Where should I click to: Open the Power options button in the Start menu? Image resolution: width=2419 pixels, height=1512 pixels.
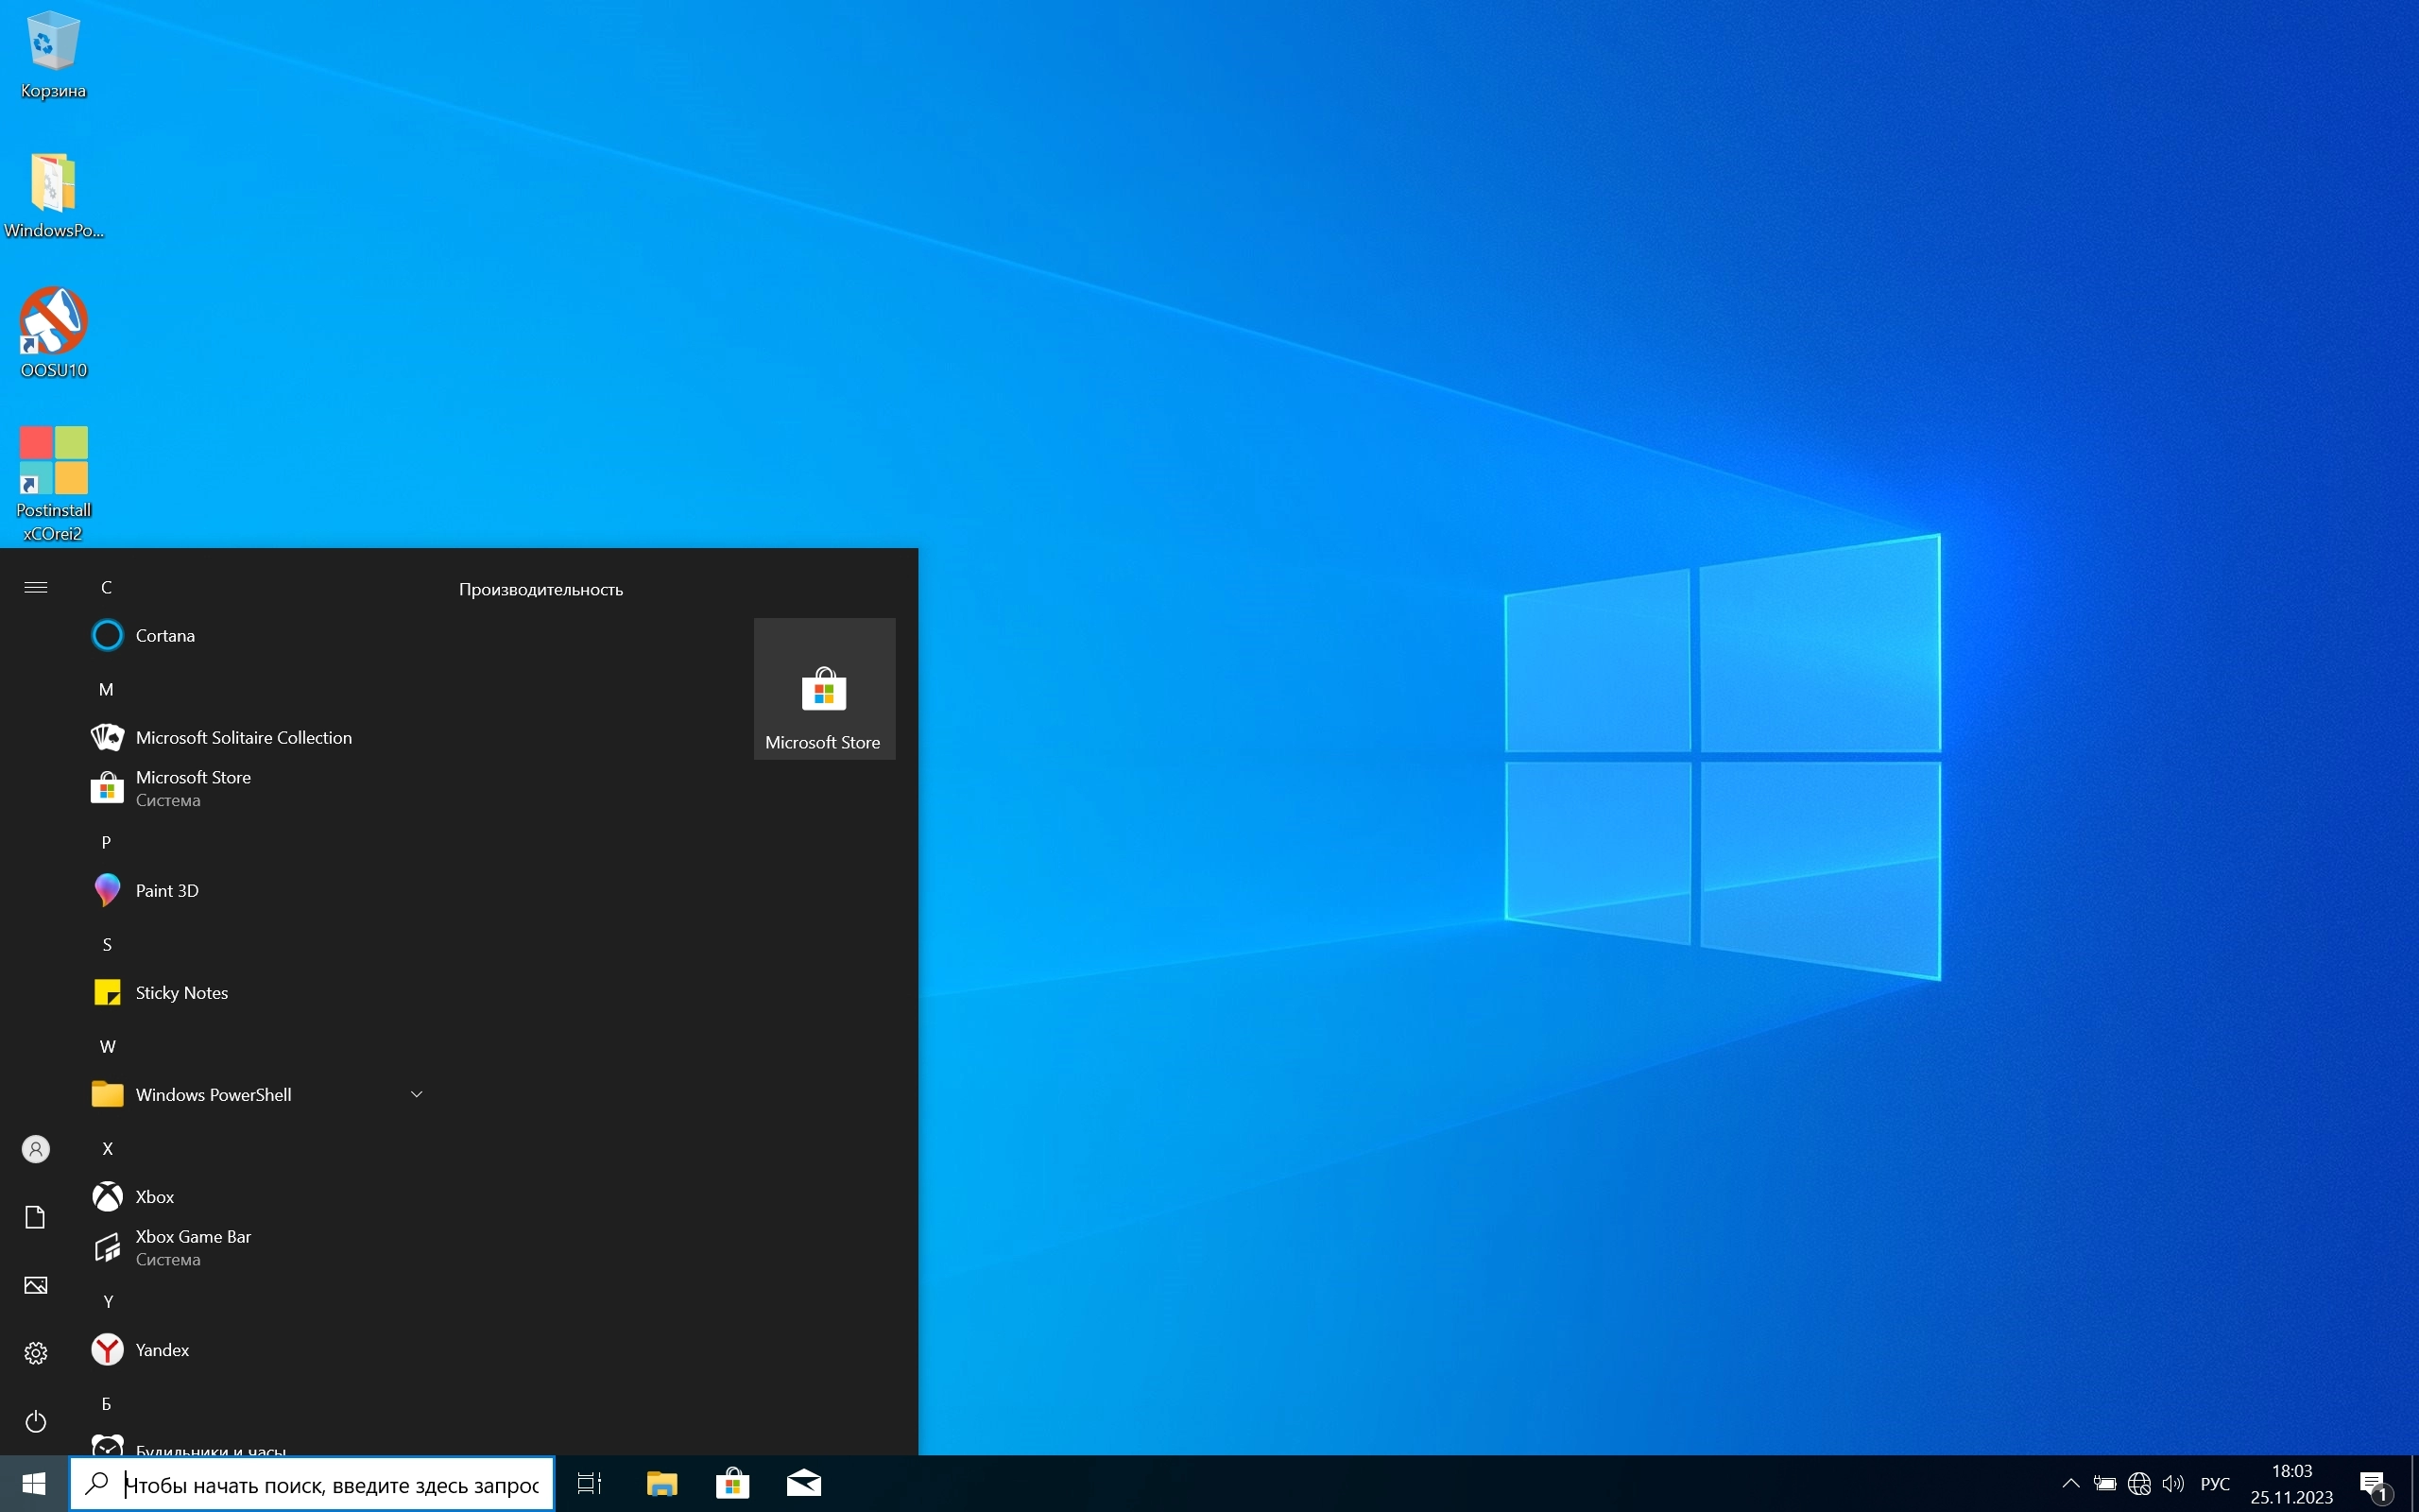click(36, 1421)
